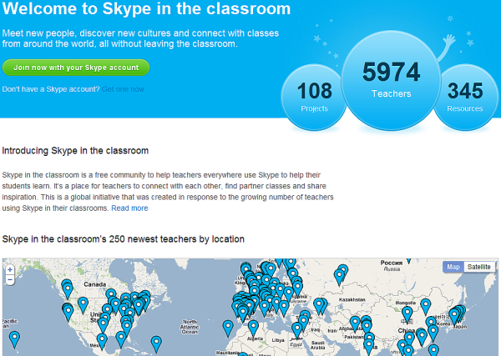The height and width of the screenshot is (356, 501).
Task: Click the Canada label on the map
Action: click(95, 284)
